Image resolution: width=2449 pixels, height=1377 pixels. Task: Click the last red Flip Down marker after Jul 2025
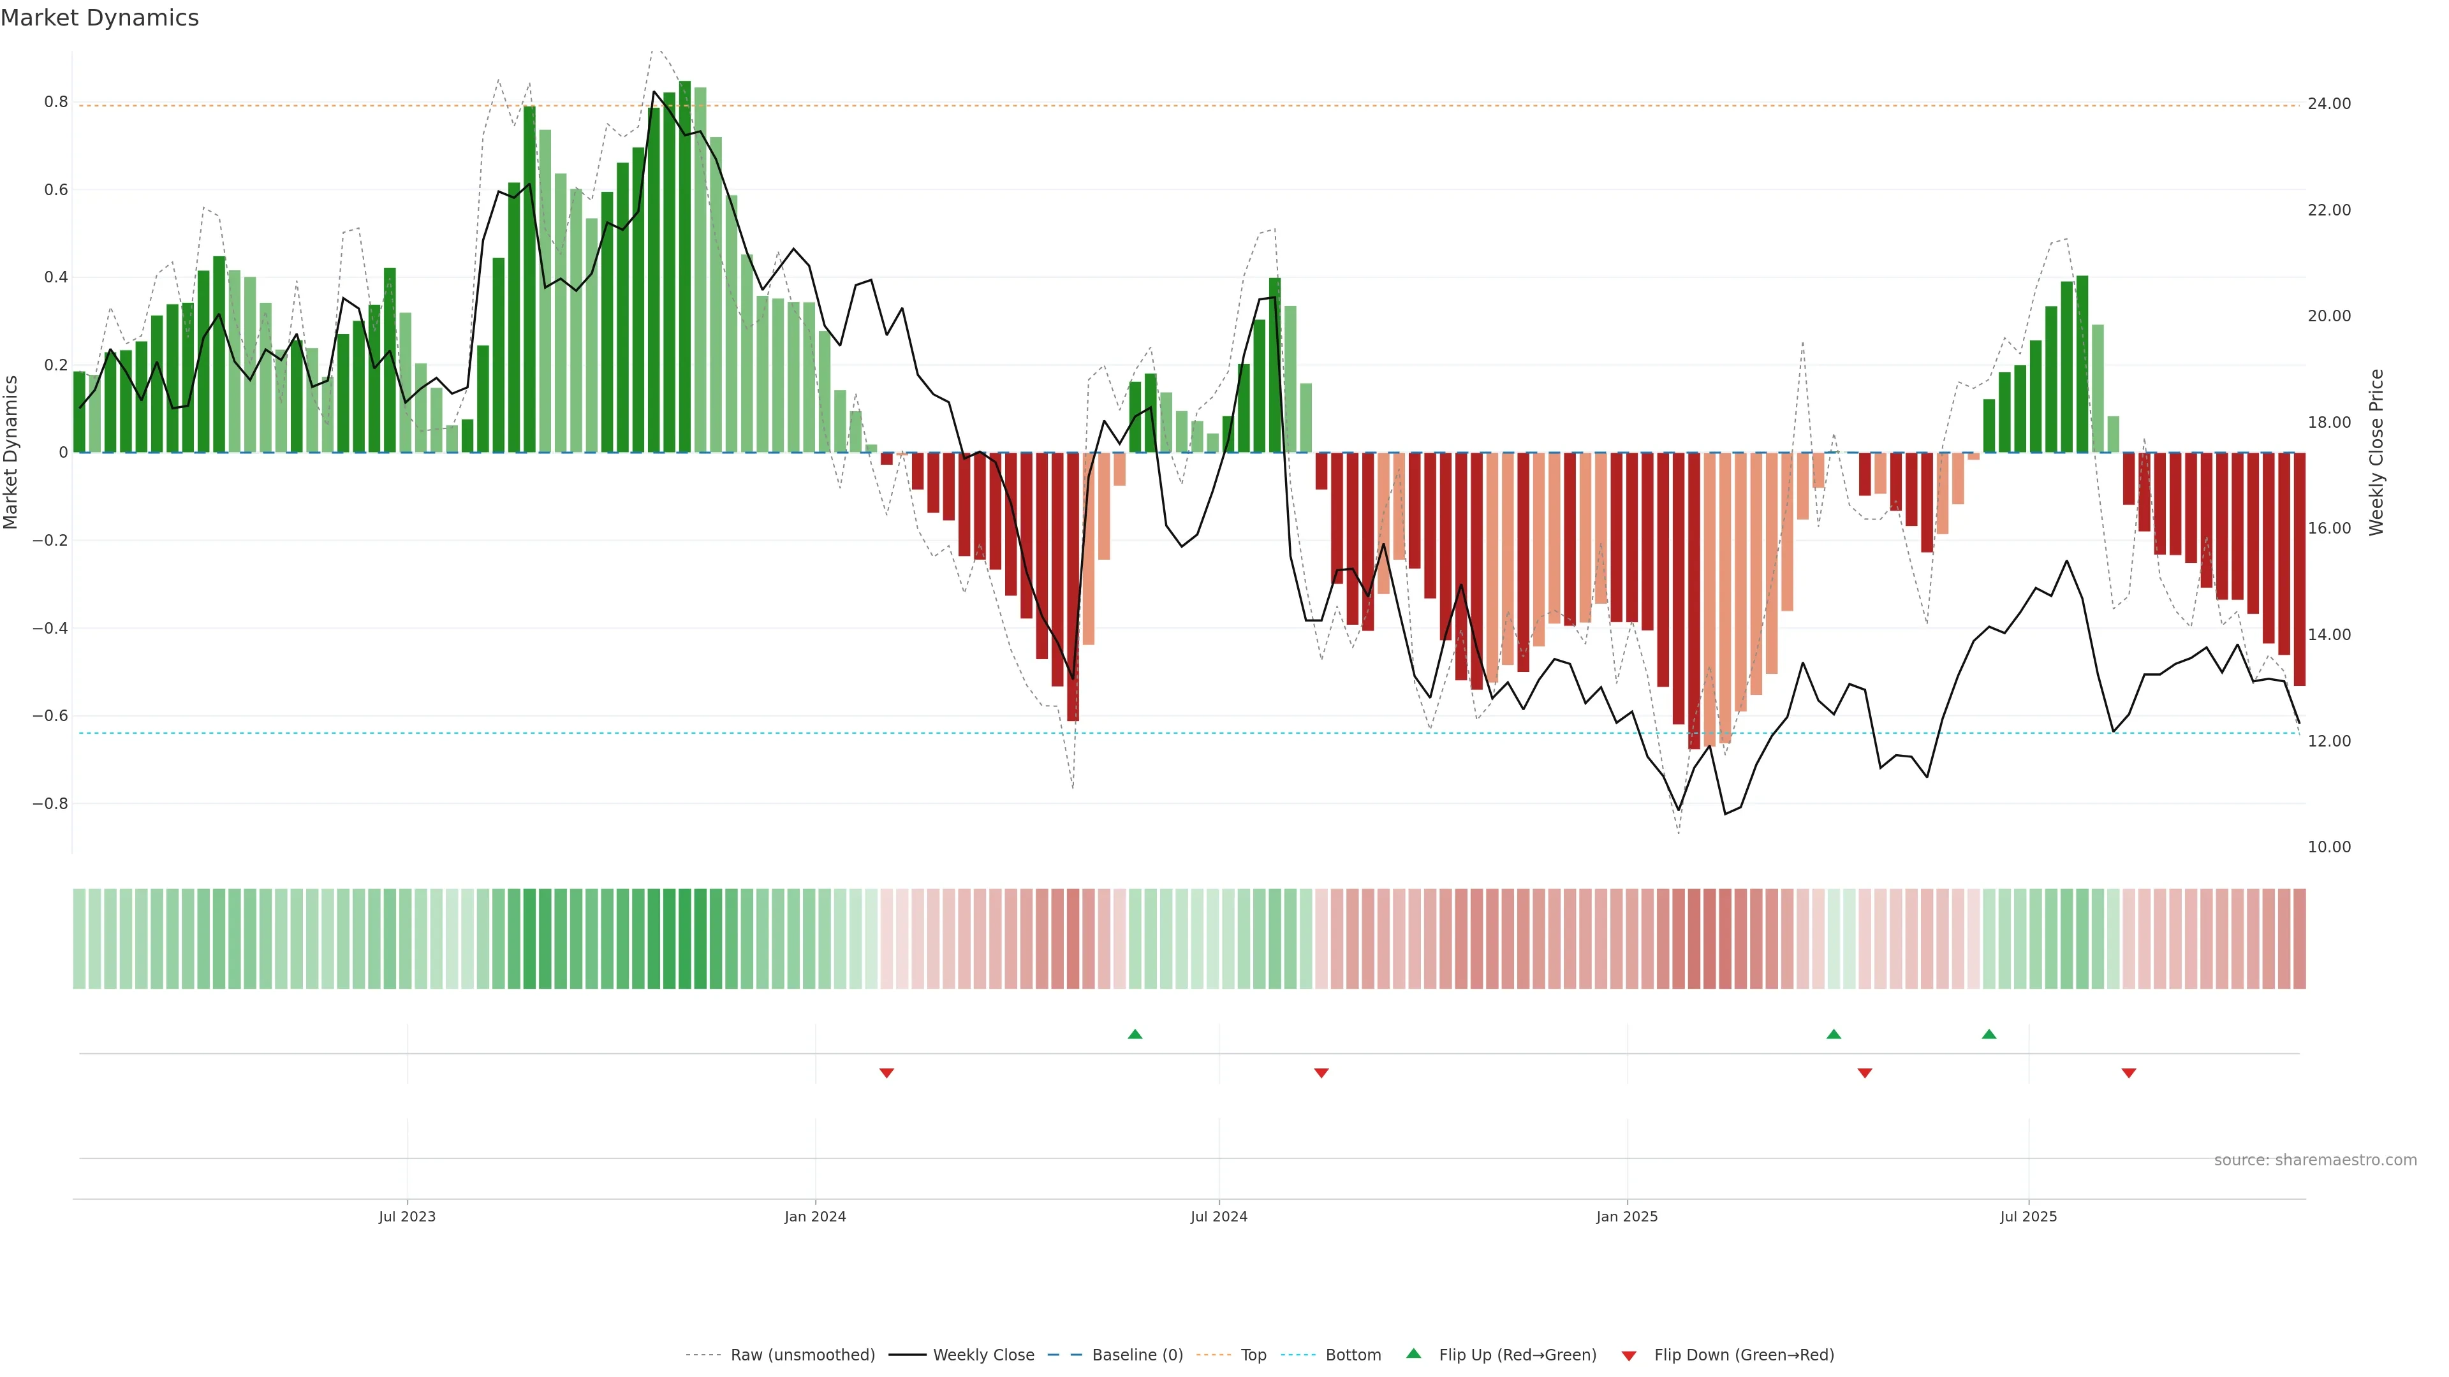point(2129,1073)
